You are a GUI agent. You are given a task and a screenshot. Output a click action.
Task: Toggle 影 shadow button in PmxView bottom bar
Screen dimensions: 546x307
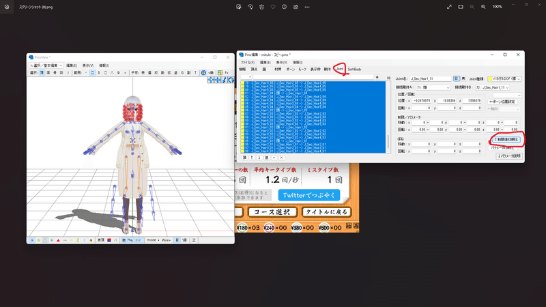(x=177, y=240)
